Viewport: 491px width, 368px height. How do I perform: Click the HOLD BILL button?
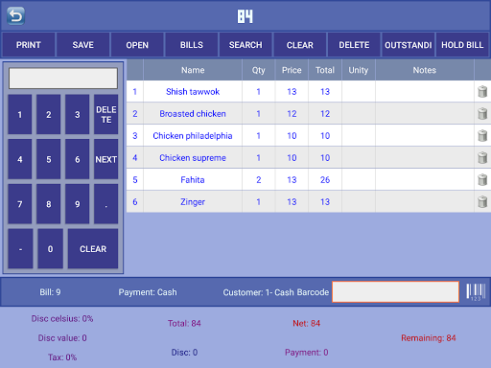click(462, 45)
